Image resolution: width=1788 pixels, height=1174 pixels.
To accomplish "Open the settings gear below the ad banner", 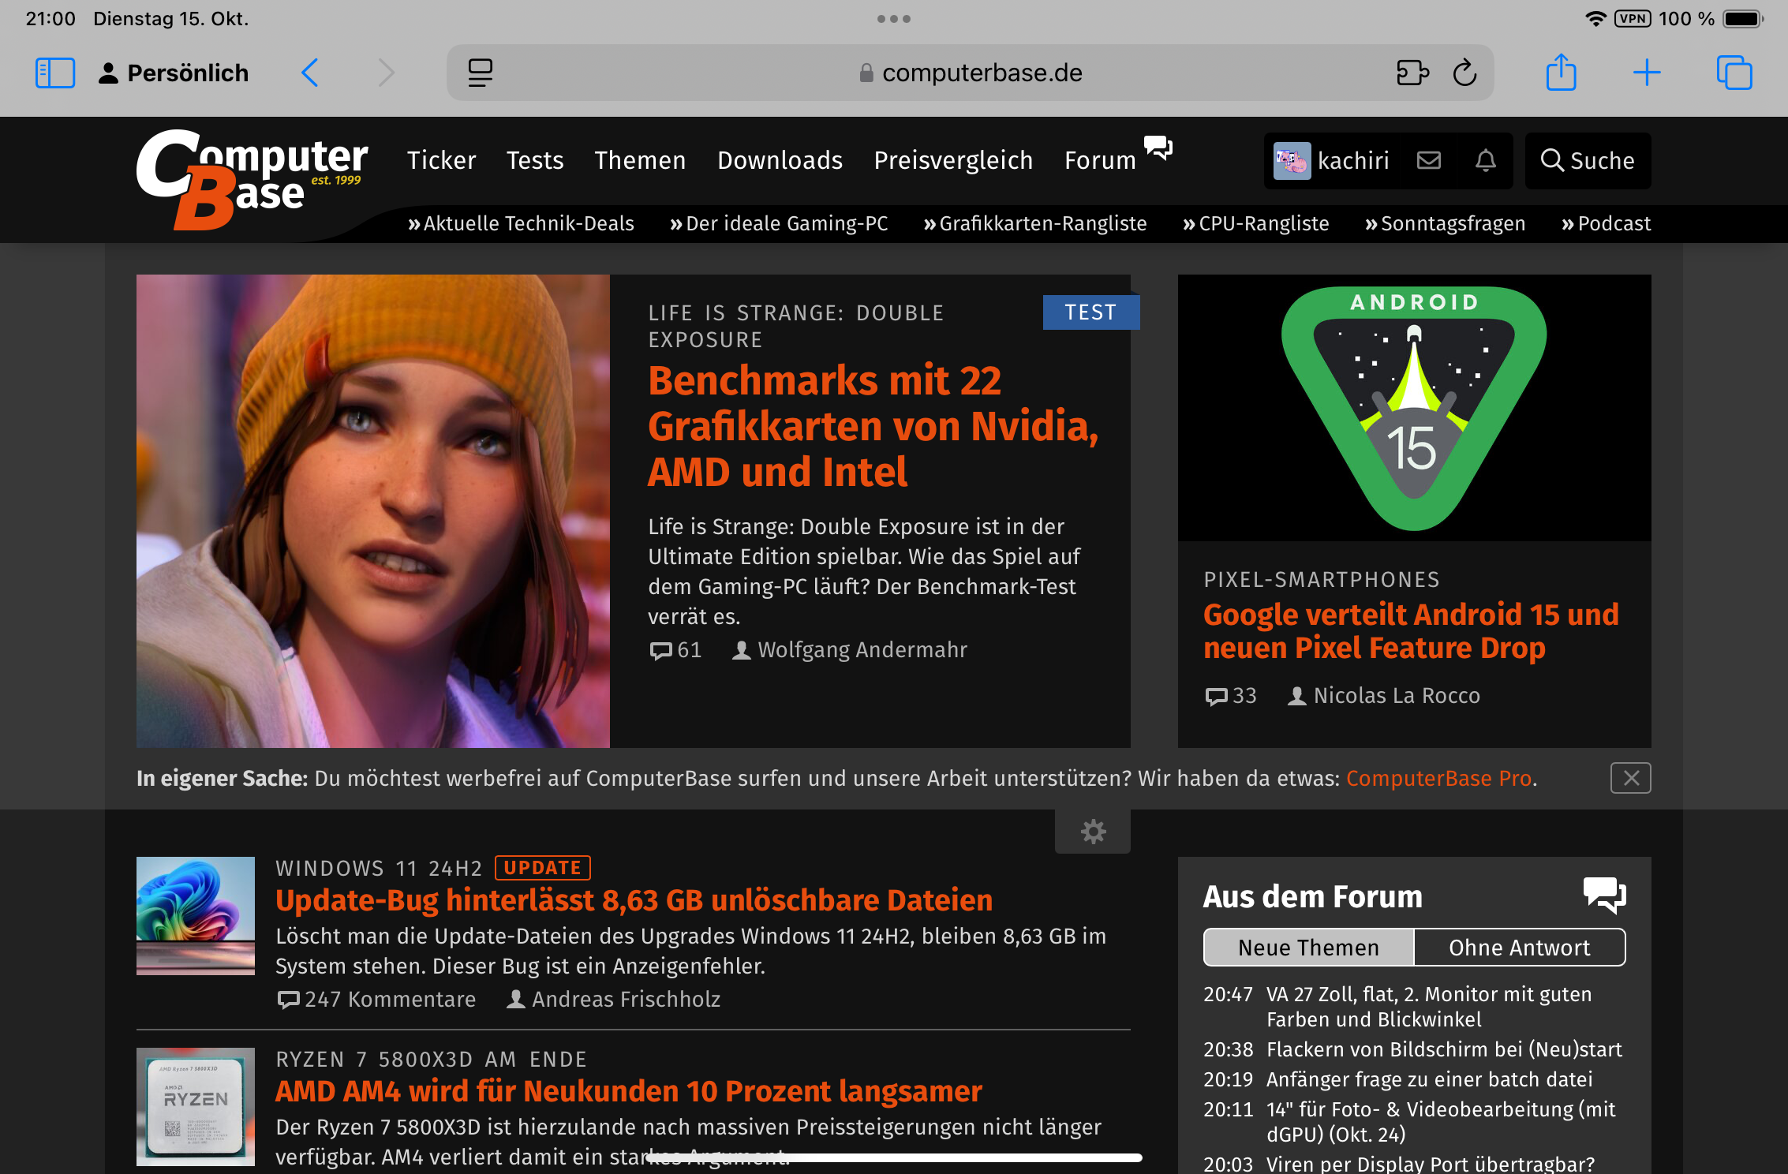I will (1093, 831).
